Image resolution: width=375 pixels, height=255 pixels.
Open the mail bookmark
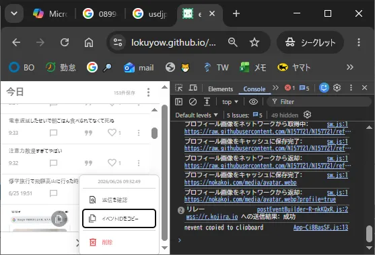point(139,68)
